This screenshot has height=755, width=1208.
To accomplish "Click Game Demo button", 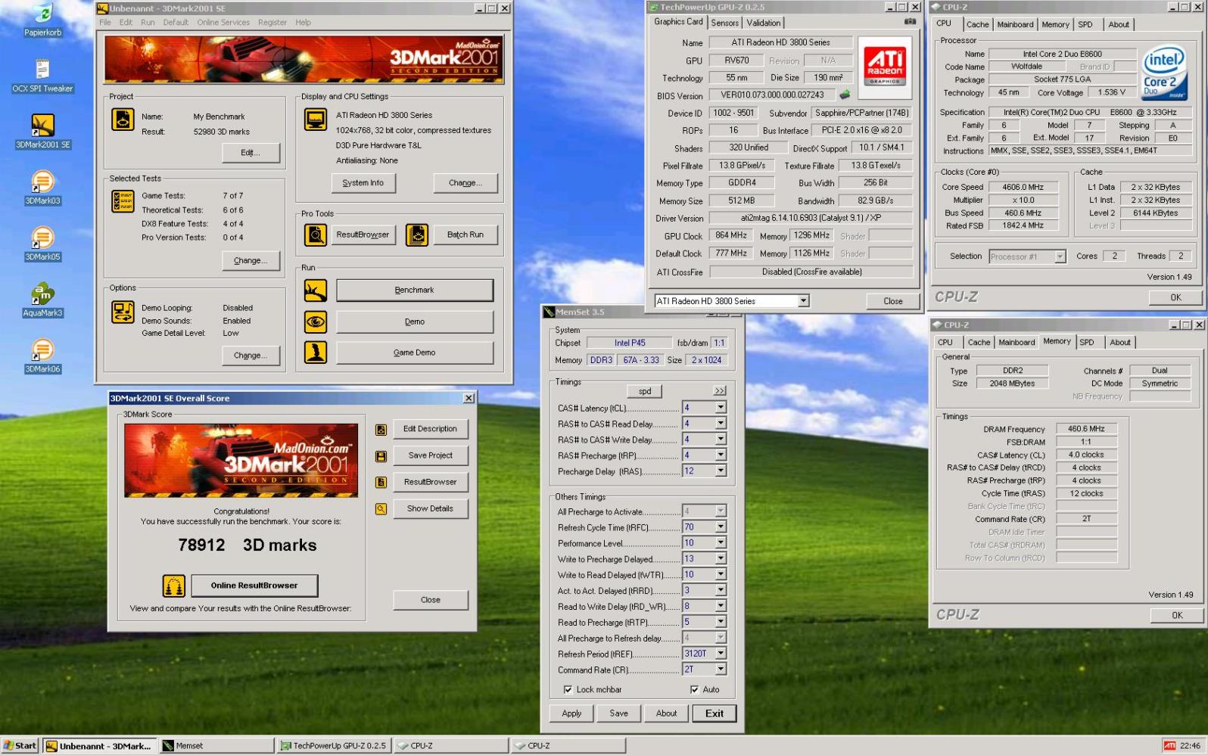I will [x=415, y=353].
